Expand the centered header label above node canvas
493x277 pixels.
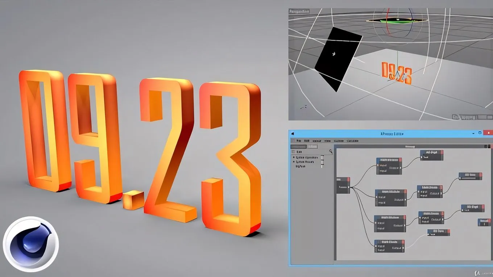(410, 147)
